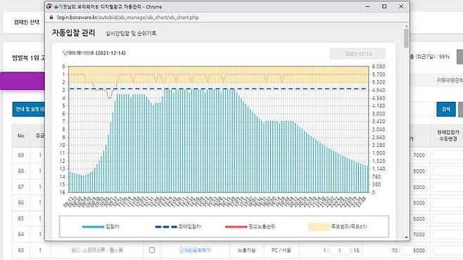Viewport: 463px width, 260px height.
Task: Toggle the 광고노출순위 red legend series
Action: click(250, 226)
